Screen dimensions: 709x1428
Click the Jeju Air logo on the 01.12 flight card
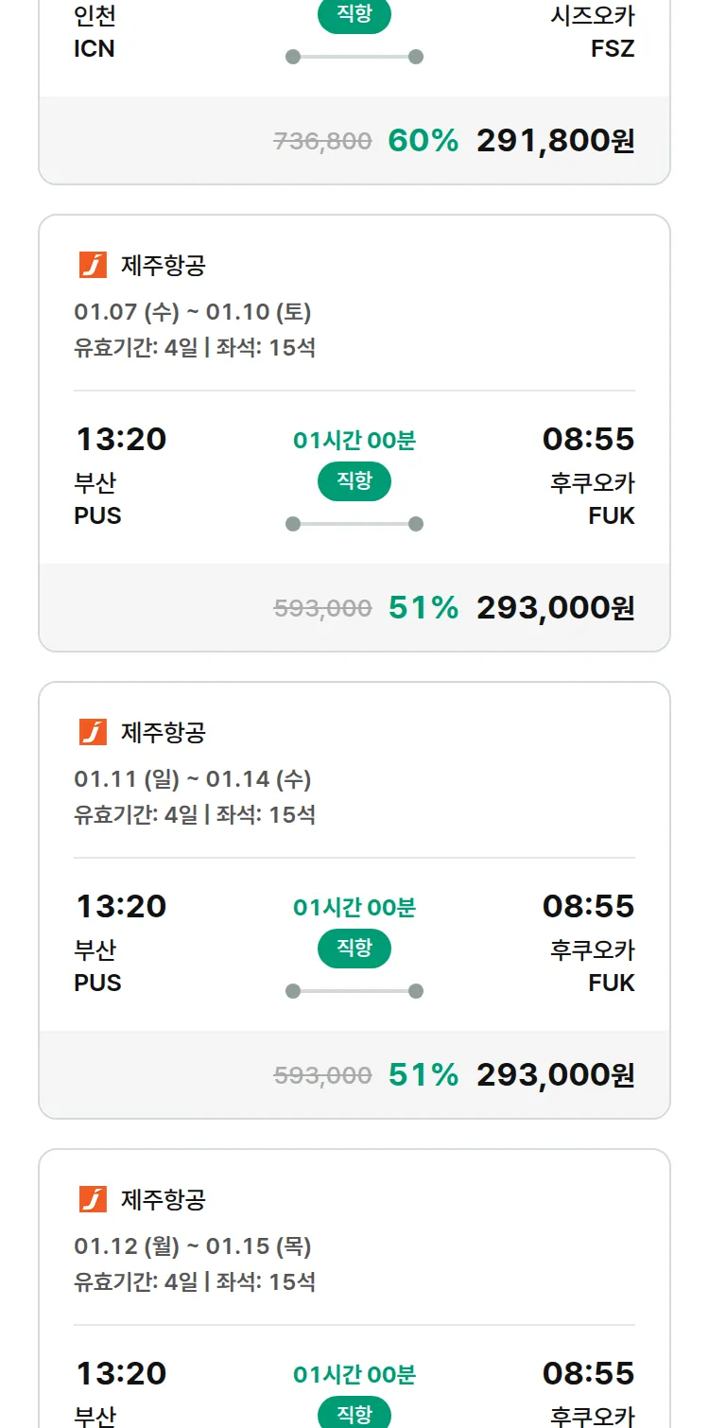[x=93, y=1200]
